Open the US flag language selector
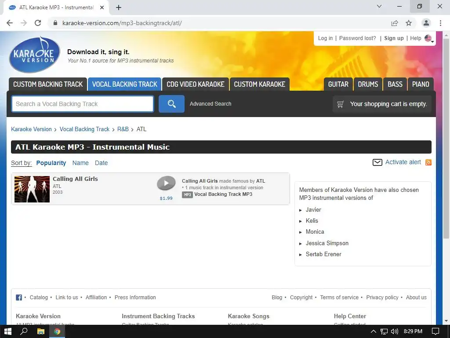This screenshot has width=450, height=338. pyautogui.click(x=429, y=38)
